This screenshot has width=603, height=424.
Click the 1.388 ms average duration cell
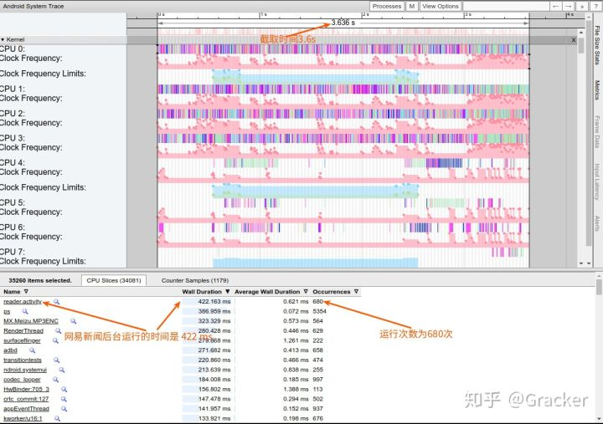[x=296, y=390]
